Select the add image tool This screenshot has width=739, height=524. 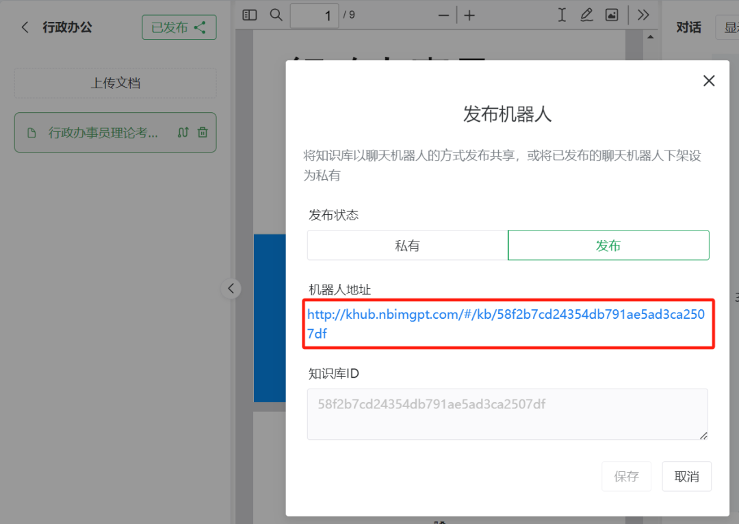(x=612, y=15)
